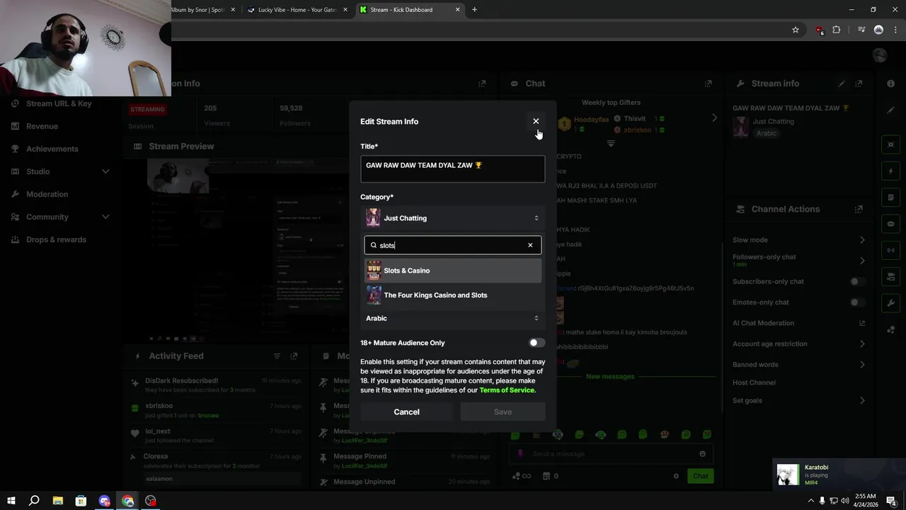Click the green Chat send button

pyautogui.click(x=700, y=476)
